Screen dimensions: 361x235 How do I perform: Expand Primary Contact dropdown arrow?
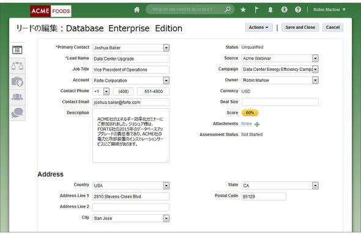coord(166,48)
